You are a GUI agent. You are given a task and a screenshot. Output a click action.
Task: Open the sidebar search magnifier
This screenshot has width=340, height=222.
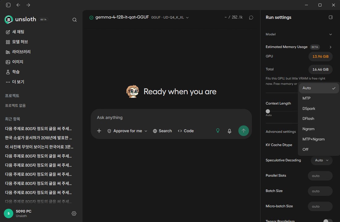pyautogui.click(x=74, y=20)
